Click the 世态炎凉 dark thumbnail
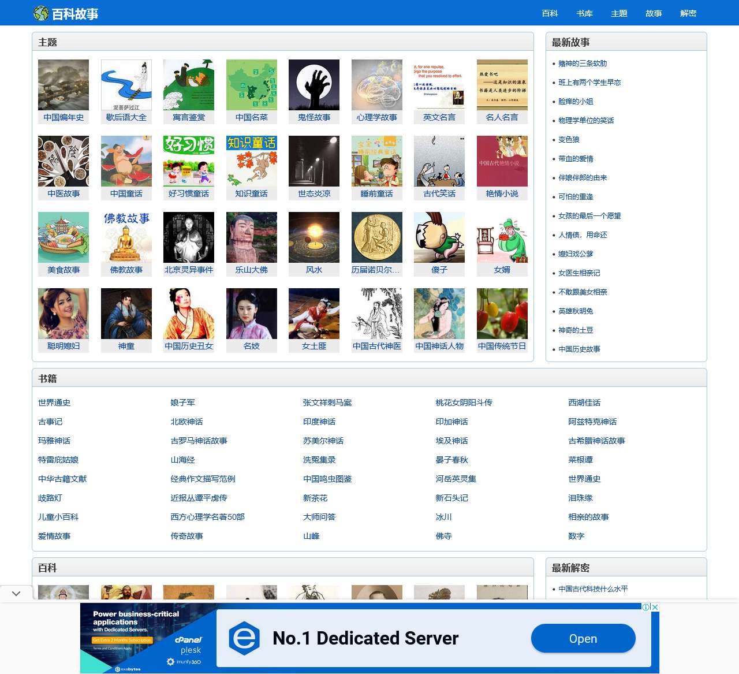739x674 pixels. 314,161
